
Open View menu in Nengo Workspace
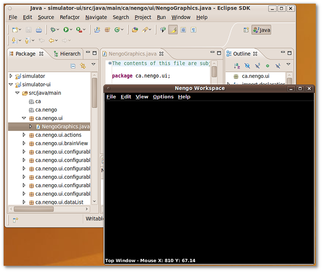(x=142, y=97)
